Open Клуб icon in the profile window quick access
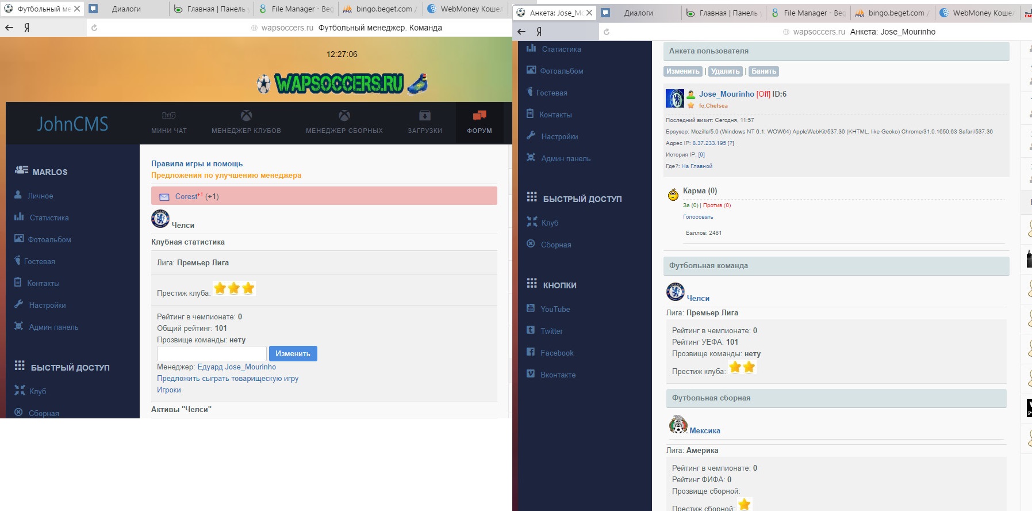Screen dimensions: 1032x511 [x=532, y=222]
